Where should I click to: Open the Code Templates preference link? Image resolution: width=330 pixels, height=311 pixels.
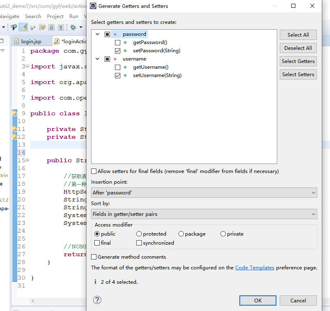coord(255,268)
